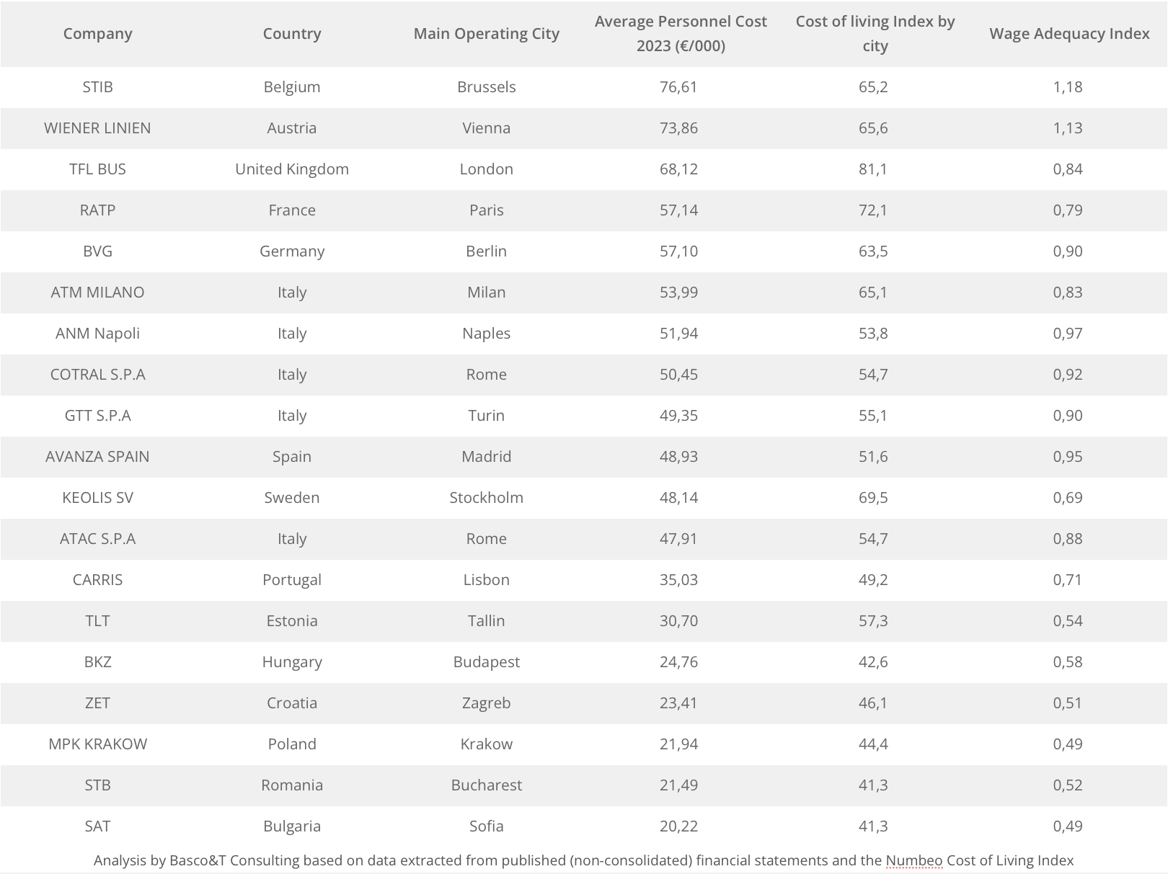Click London's 81,1 cost of living value
Image resolution: width=1168 pixels, height=892 pixels.
(x=873, y=169)
